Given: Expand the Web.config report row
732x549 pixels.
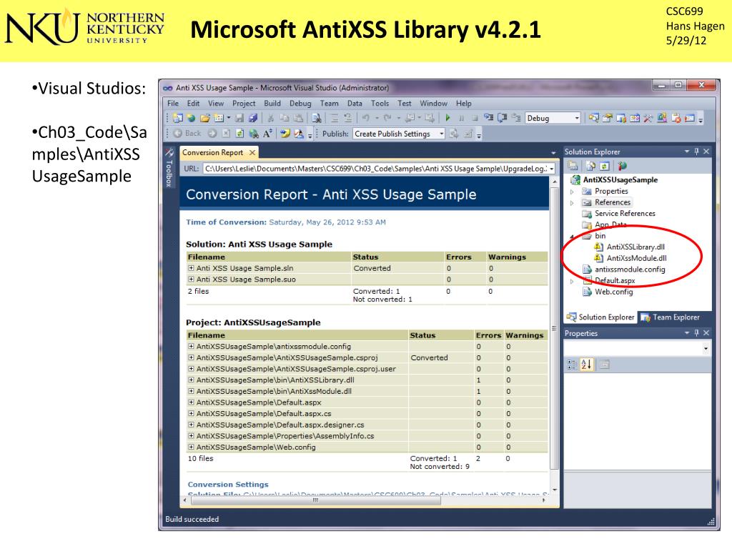Looking at the screenshot, I should coord(191,447).
